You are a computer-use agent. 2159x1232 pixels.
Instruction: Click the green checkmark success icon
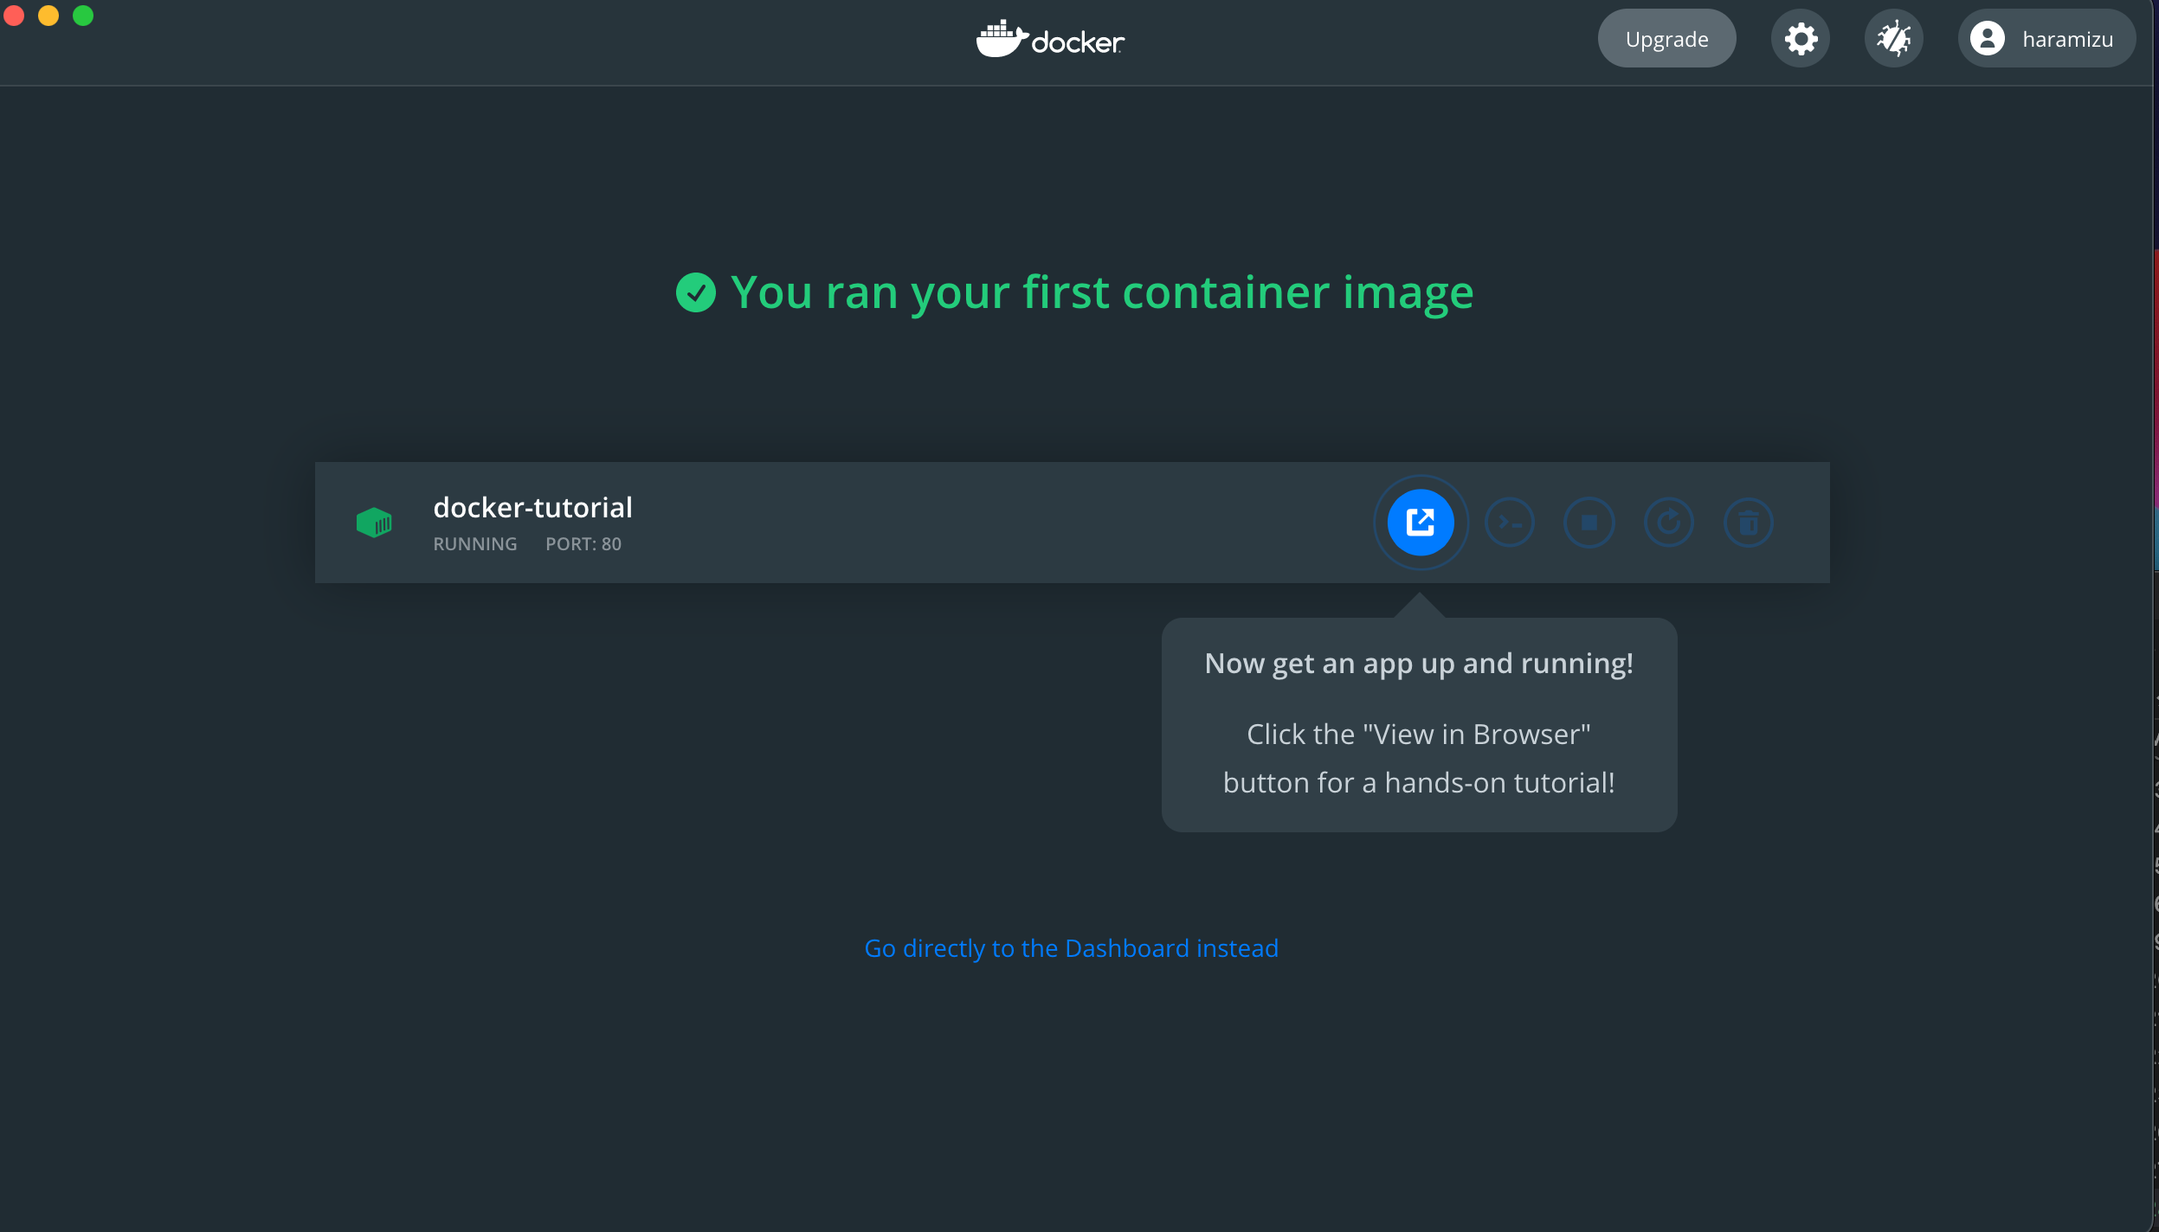point(696,292)
